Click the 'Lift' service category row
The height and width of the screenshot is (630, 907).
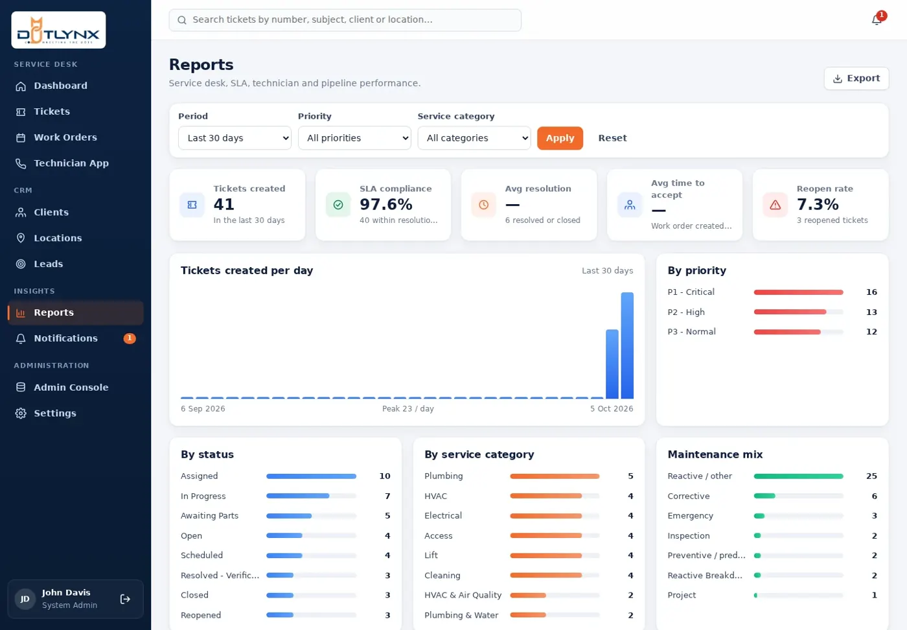tap(529, 556)
